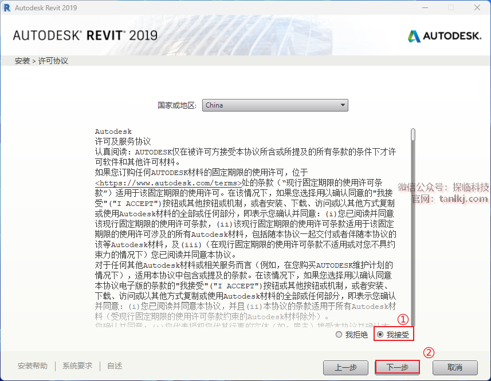491x381 pixels.
Task: Click the 许可及服务协议 heading text
Action: 123,141
